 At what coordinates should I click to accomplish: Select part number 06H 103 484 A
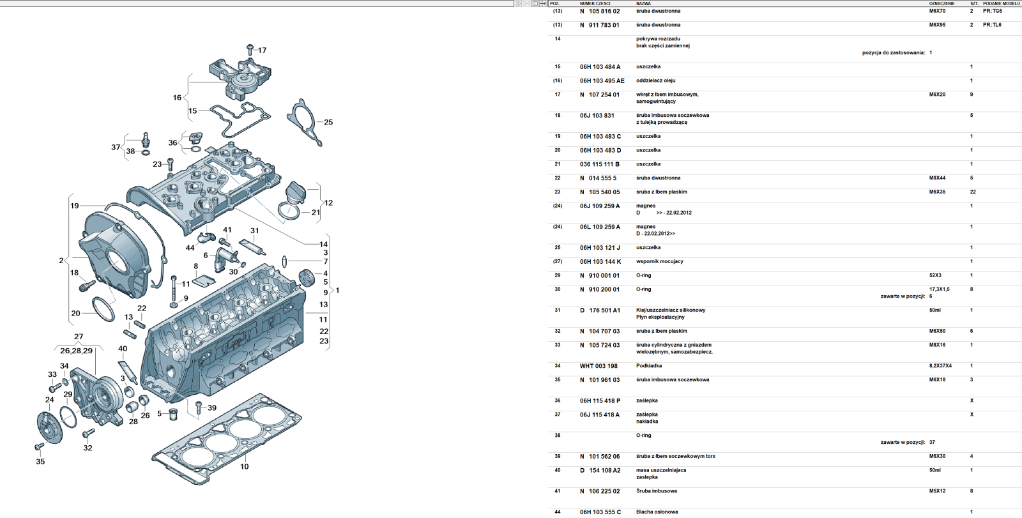[600, 67]
